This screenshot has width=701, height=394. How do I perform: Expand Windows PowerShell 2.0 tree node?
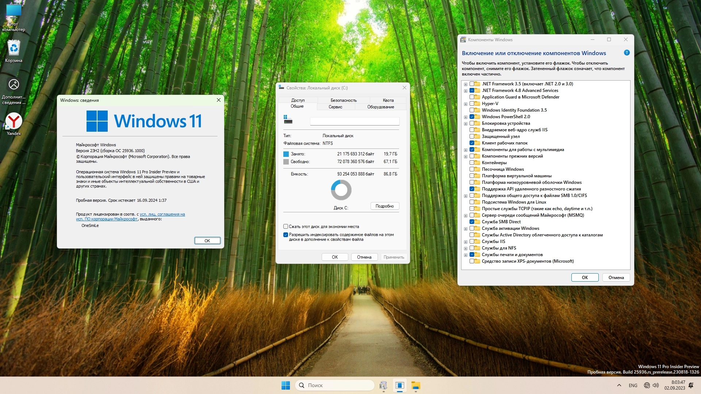[x=466, y=117]
